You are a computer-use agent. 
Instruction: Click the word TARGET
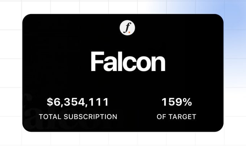[182, 117]
